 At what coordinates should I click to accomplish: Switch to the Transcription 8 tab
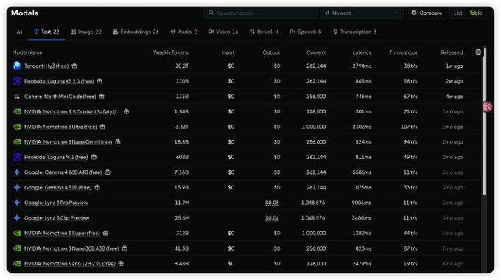(x=354, y=32)
